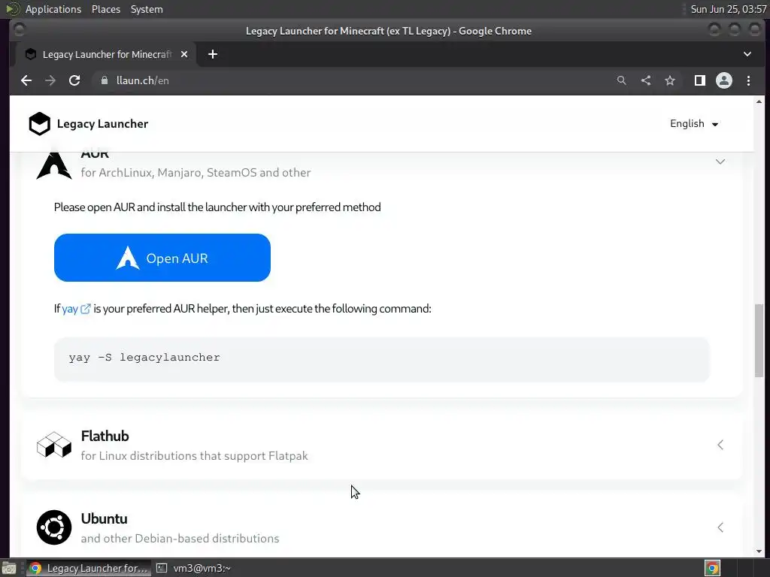Image resolution: width=770 pixels, height=577 pixels.
Task: Switch to Chrome window in taskbar
Action: [88, 568]
